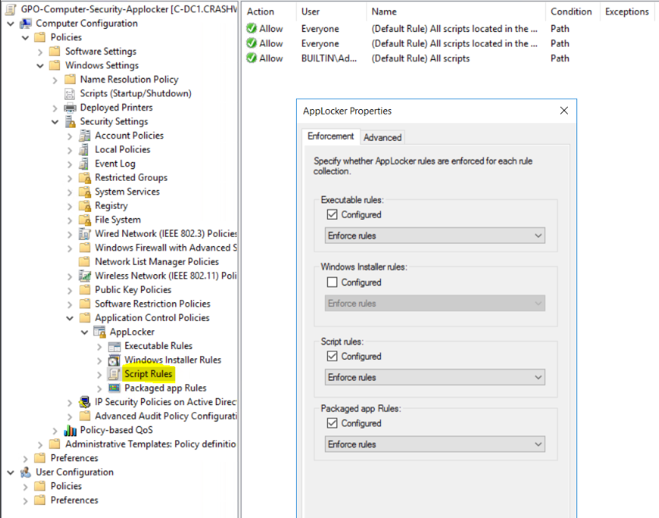Viewport: 659px width, 518px height.
Task: Sort by the Exceptions column header
Action: coord(626,12)
